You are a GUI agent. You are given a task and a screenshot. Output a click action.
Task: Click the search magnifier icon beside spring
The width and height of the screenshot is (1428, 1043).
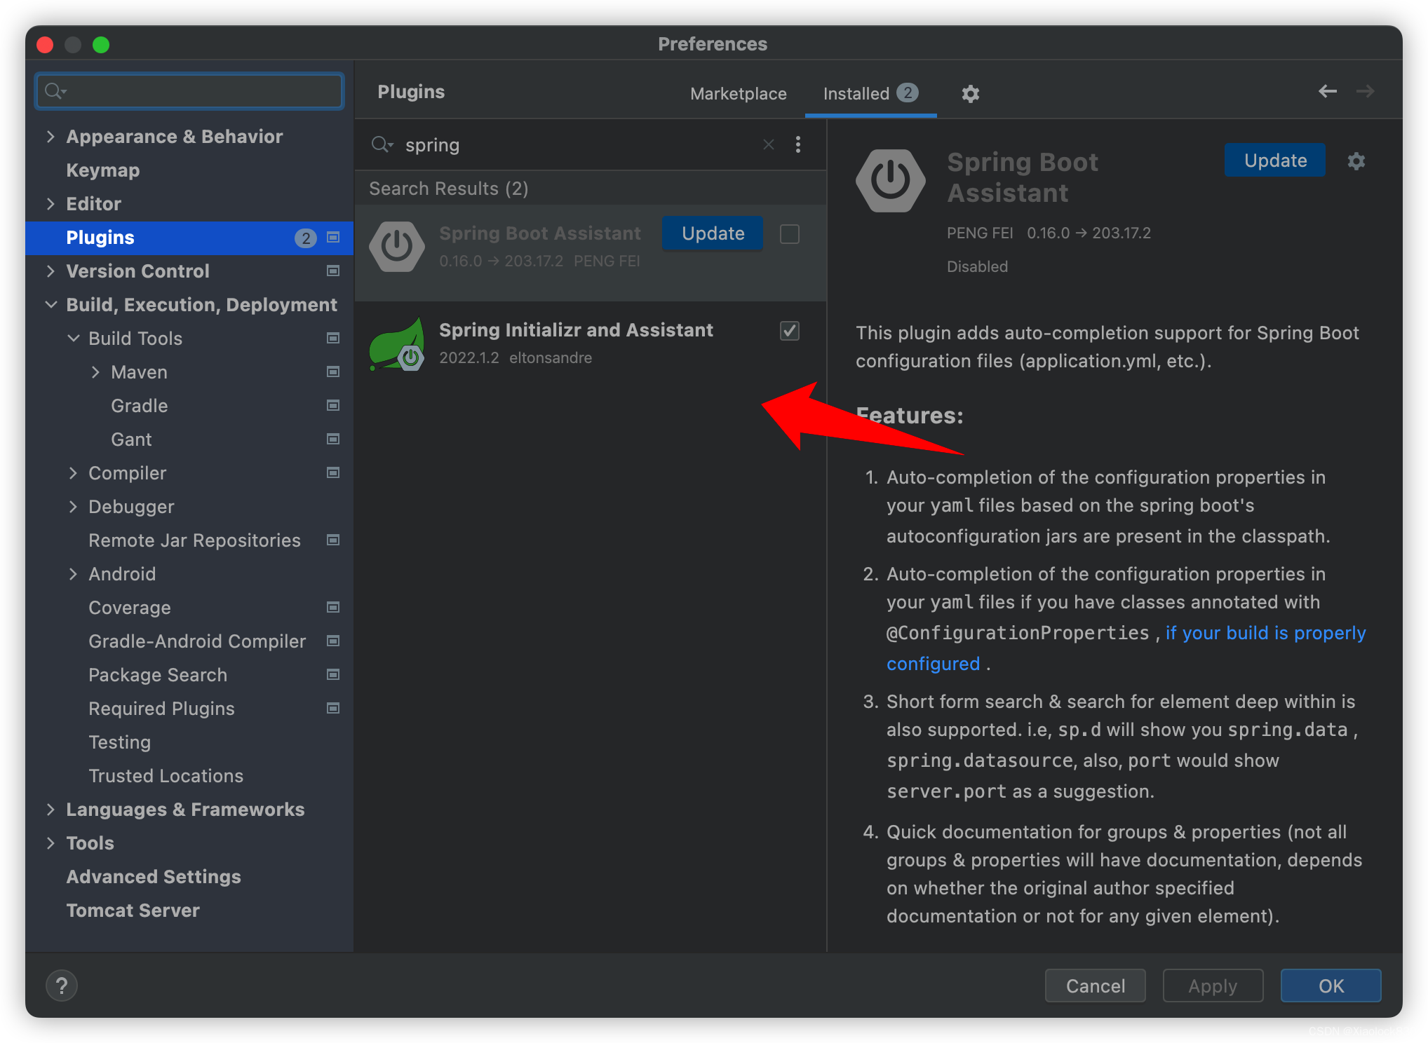click(x=382, y=144)
